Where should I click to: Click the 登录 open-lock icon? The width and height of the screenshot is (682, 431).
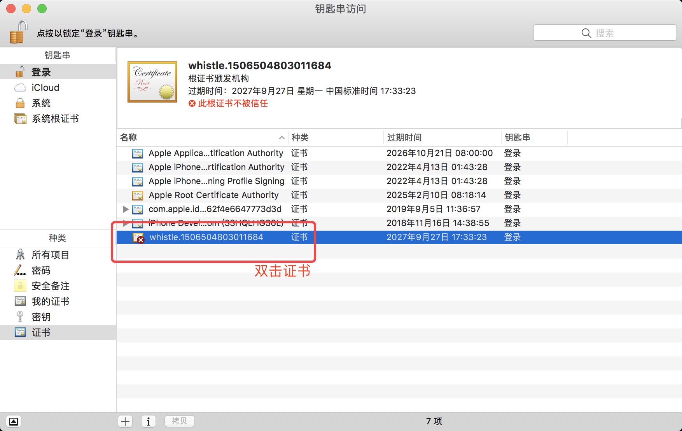pyautogui.click(x=20, y=72)
